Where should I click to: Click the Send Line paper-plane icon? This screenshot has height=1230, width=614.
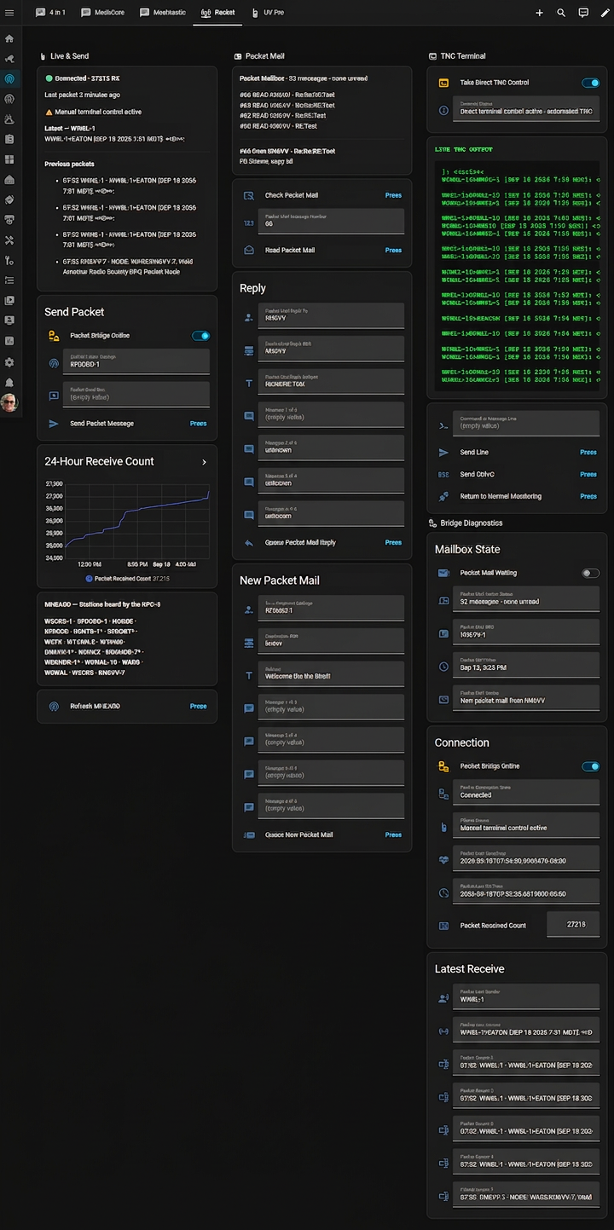(443, 453)
